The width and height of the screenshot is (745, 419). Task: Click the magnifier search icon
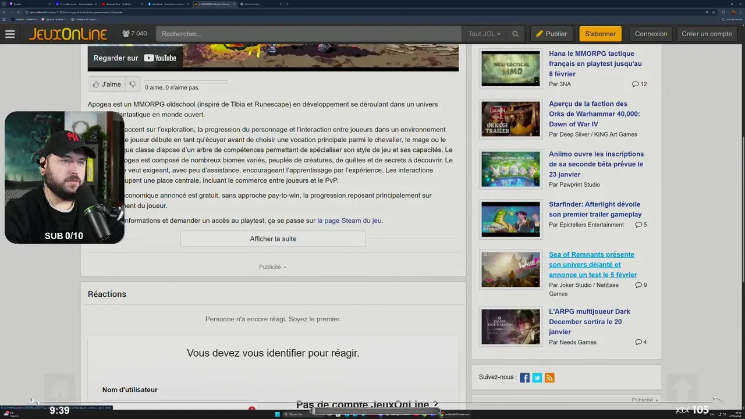tap(515, 34)
